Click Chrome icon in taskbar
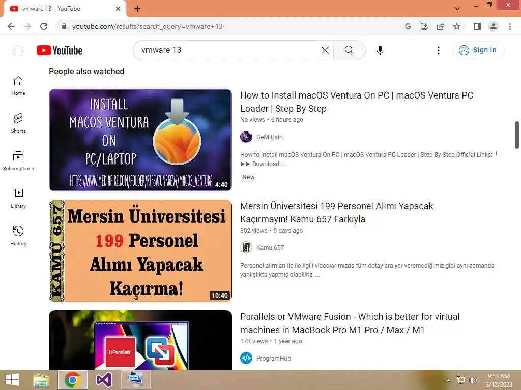 tap(73, 380)
